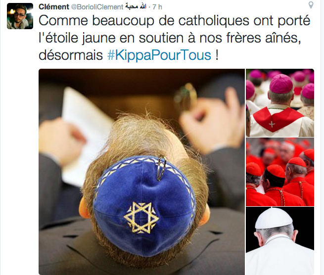324x275 pixels.
Task: Click the Arabic text beside the handle
Action: point(136,7)
